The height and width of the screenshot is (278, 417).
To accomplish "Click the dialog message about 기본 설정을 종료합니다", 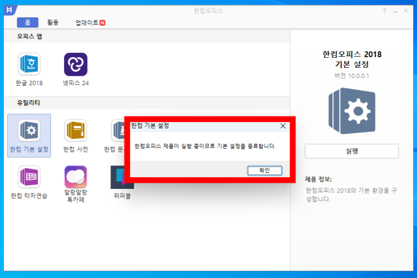I will tap(205, 146).
